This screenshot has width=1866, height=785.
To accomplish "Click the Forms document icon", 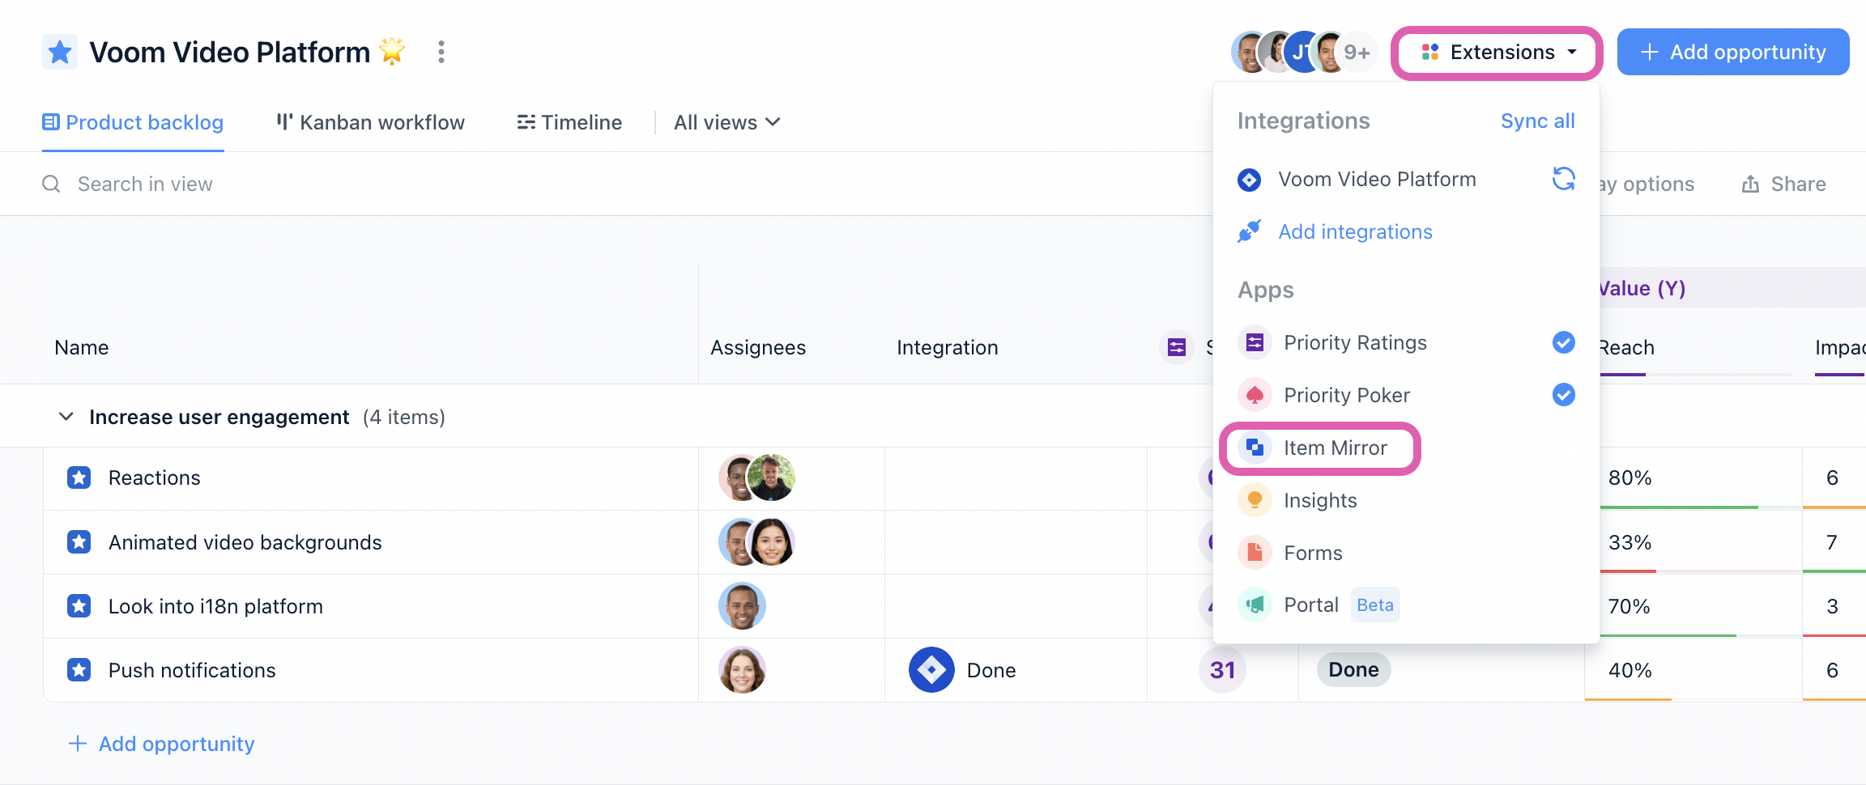I will [1255, 553].
